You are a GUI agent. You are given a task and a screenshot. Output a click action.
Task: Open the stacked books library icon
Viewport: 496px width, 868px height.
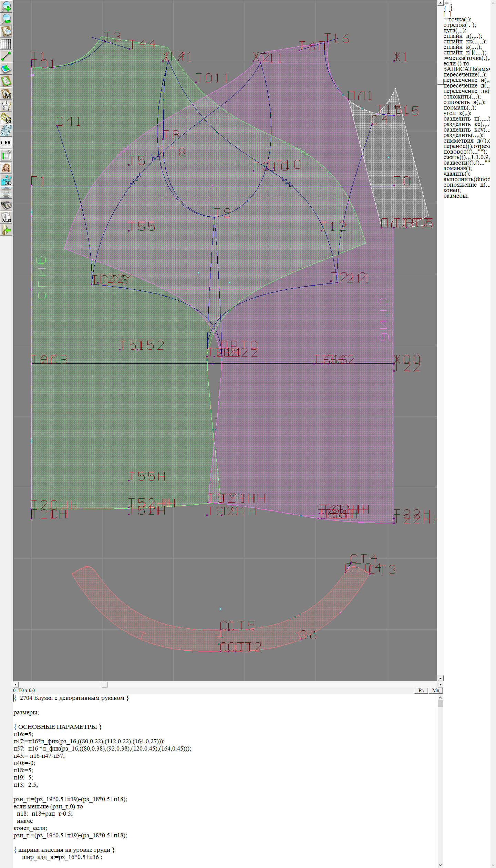click(6, 205)
